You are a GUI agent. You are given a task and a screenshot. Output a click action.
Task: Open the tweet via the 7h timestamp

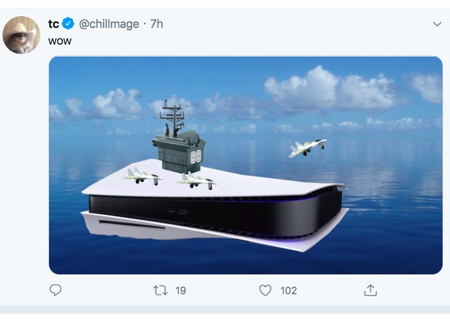click(x=156, y=24)
